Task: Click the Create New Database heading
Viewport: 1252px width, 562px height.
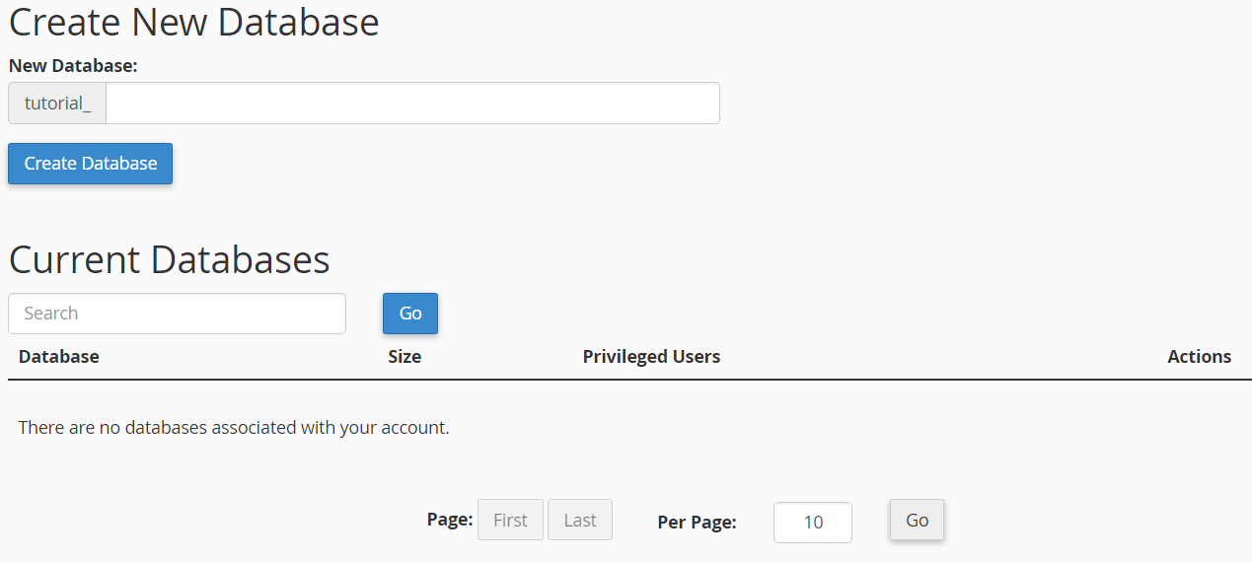Action: 194,22
